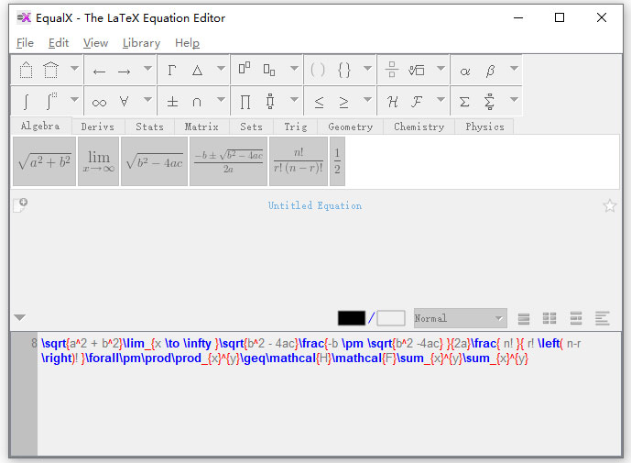This screenshot has height=463, width=631.
Task: Insert the right arrow symbol
Action: coord(124,72)
